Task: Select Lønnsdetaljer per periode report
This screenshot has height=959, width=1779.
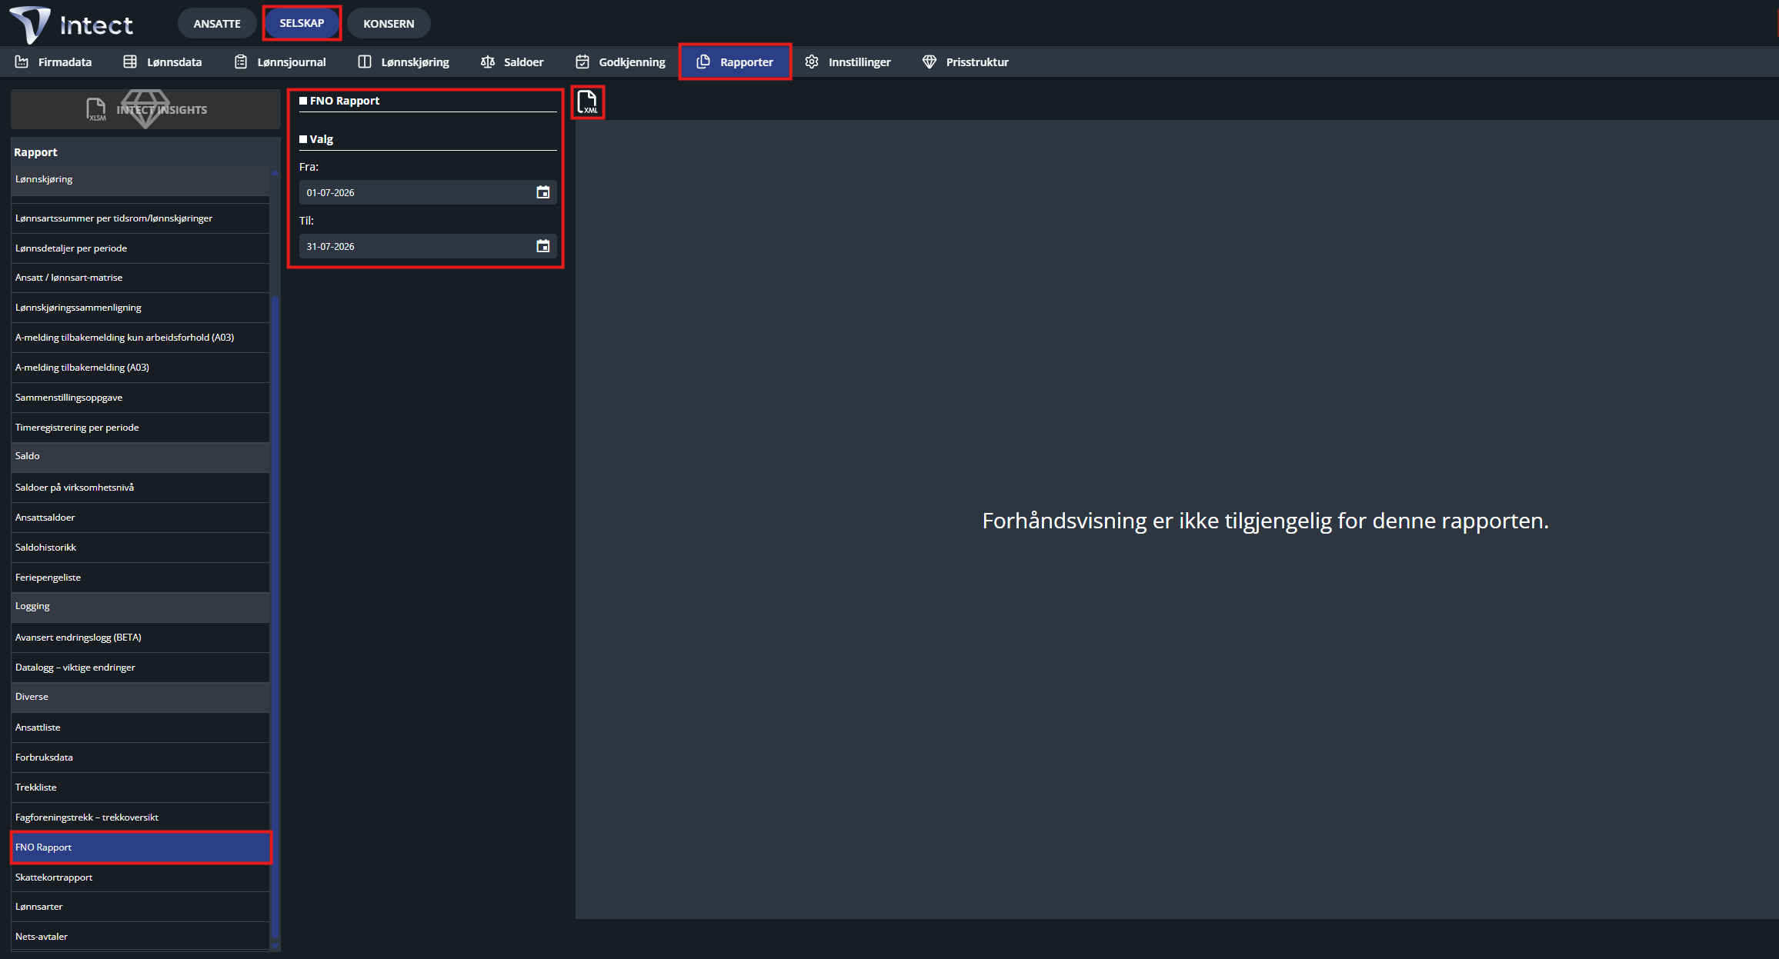Action: tap(140, 248)
